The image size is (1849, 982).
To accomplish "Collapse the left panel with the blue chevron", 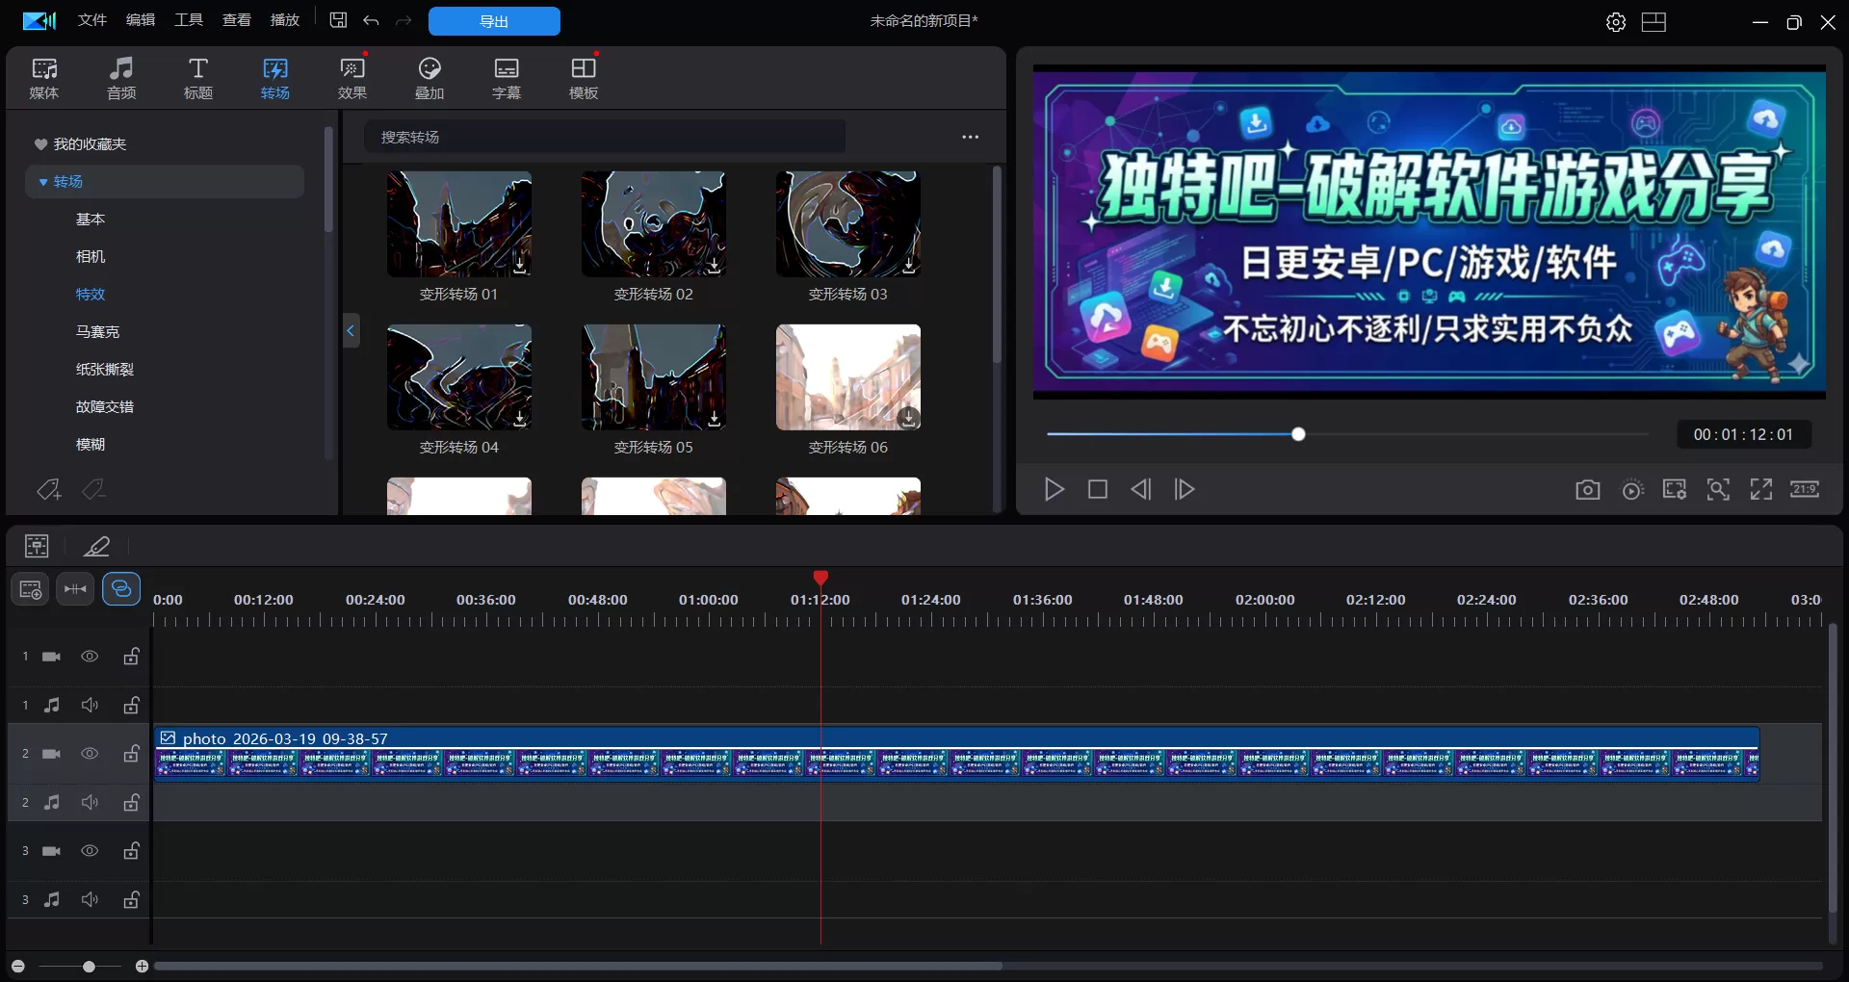I will (351, 330).
